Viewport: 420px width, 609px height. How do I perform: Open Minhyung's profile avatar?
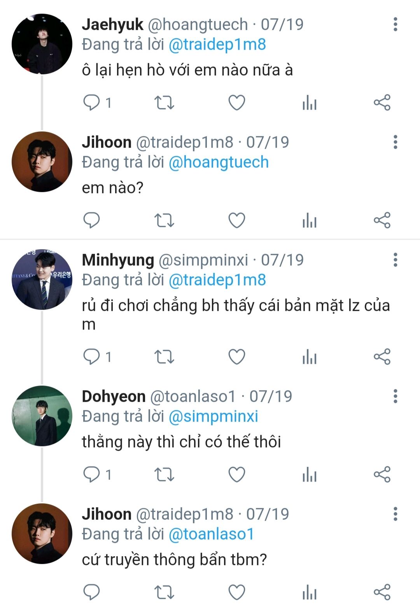point(42,279)
